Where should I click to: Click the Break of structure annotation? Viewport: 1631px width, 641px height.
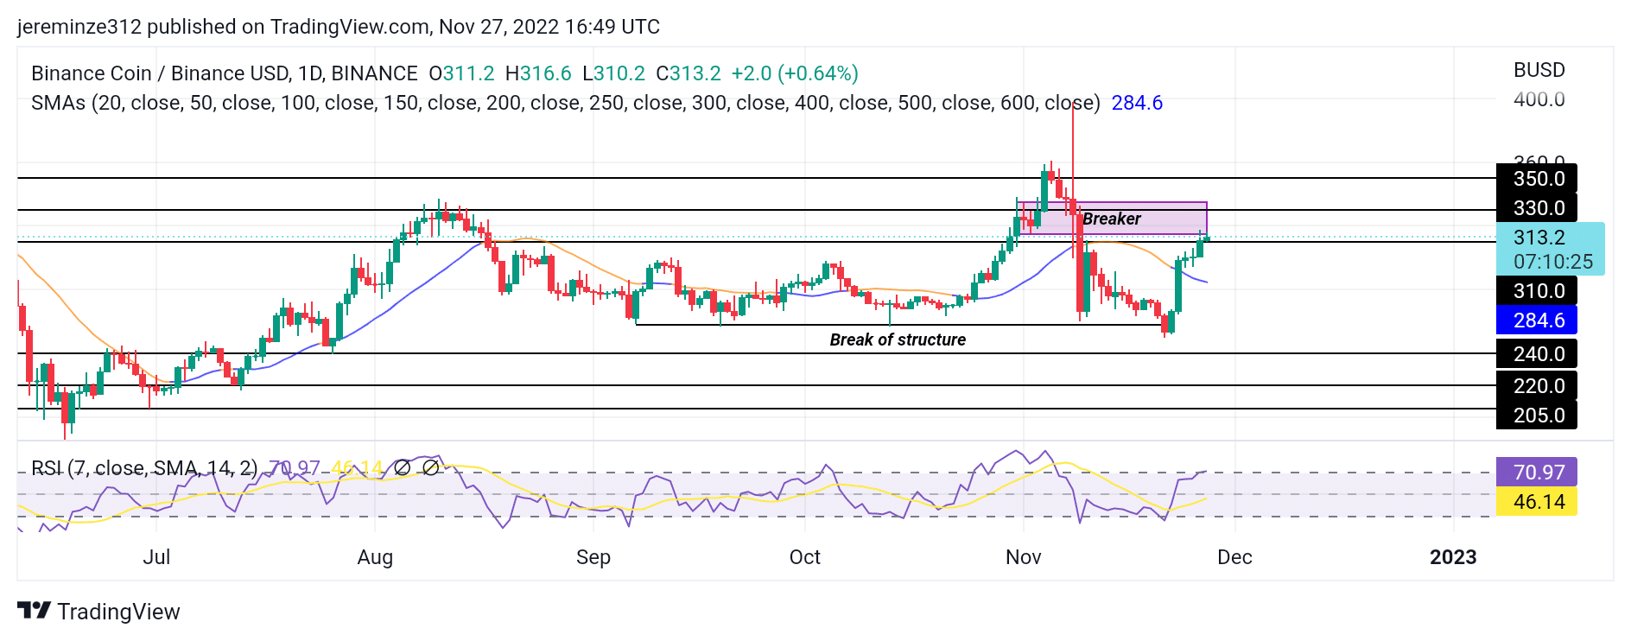[898, 340]
